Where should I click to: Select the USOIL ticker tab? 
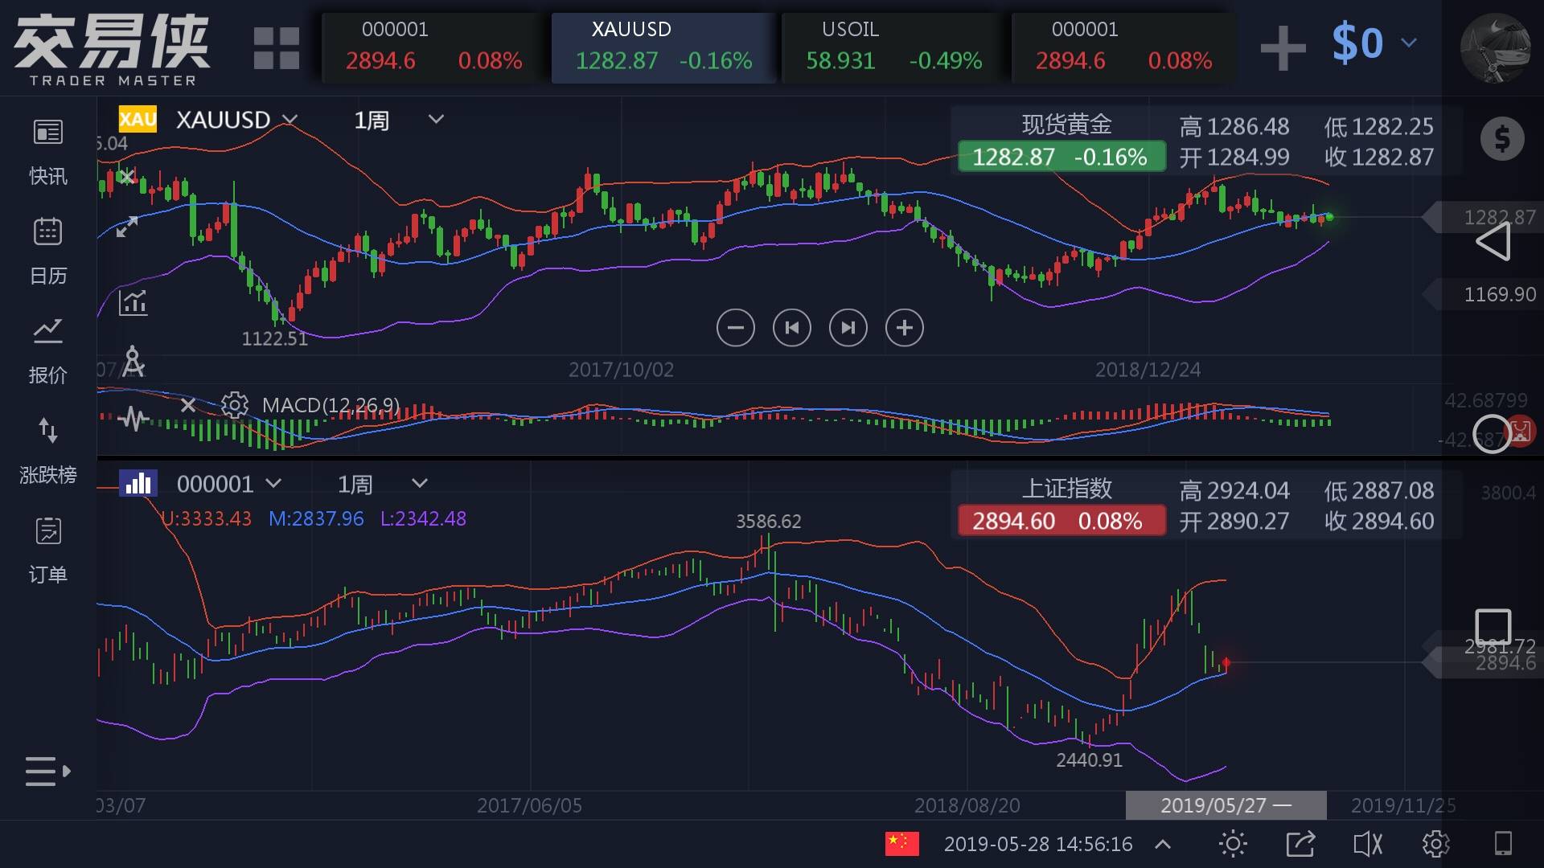click(x=893, y=47)
